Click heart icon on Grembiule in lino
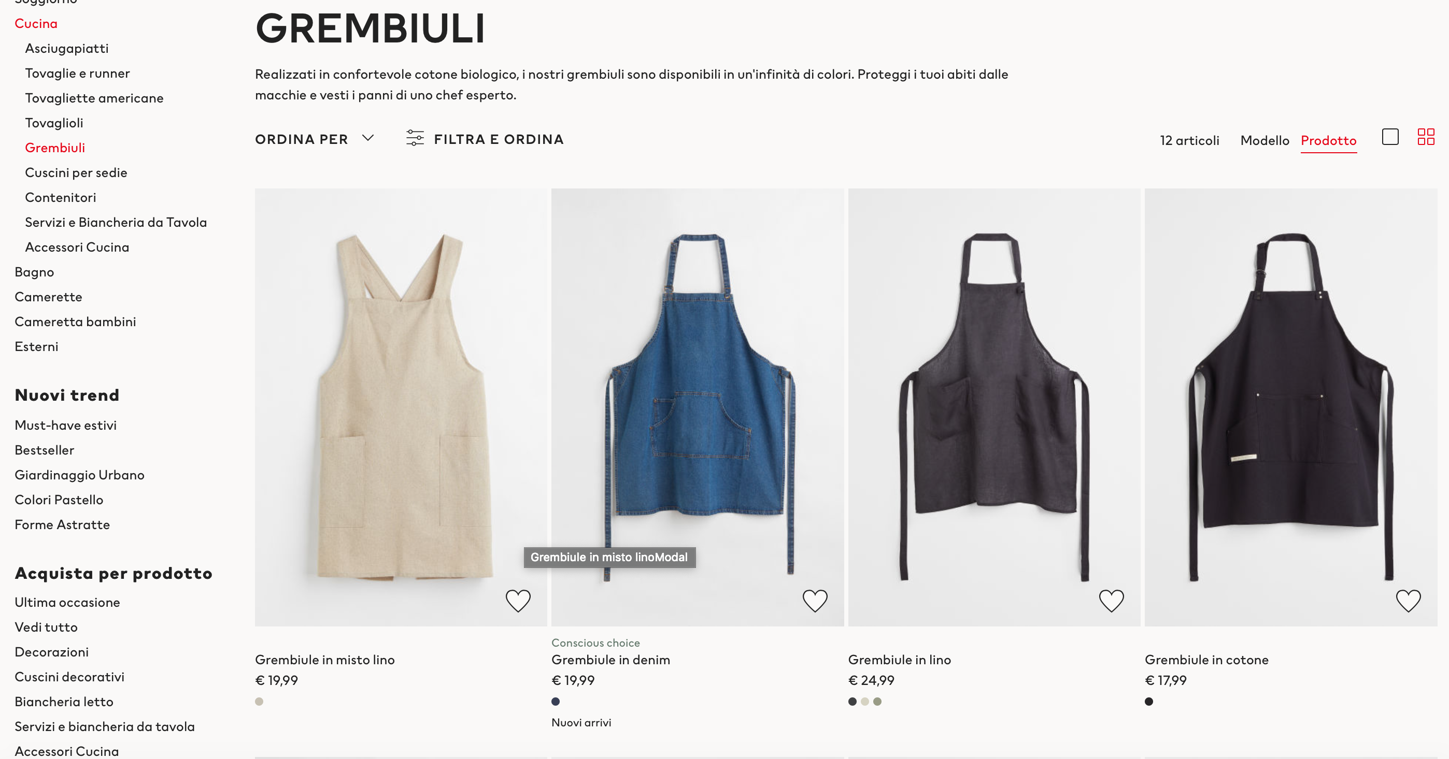The width and height of the screenshot is (1449, 759). coord(1112,601)
